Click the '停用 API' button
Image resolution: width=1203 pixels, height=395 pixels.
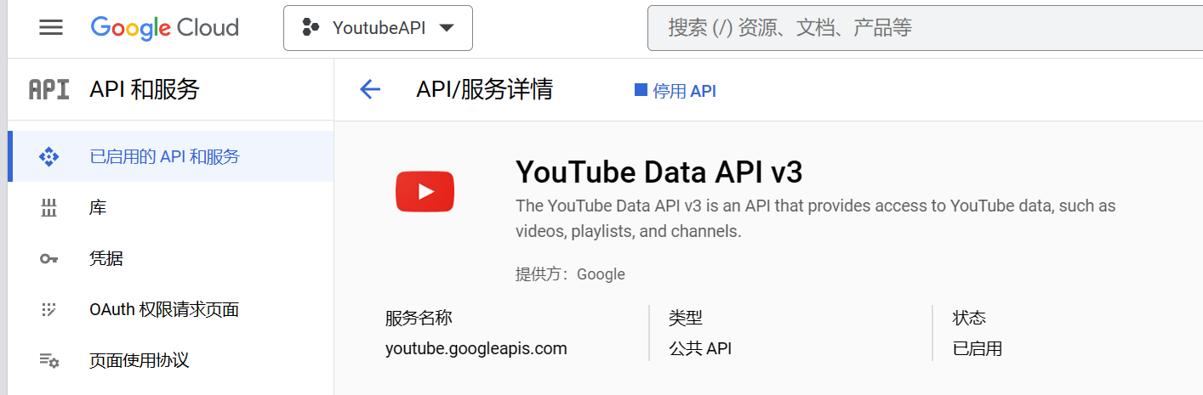(x=676, y=91)
